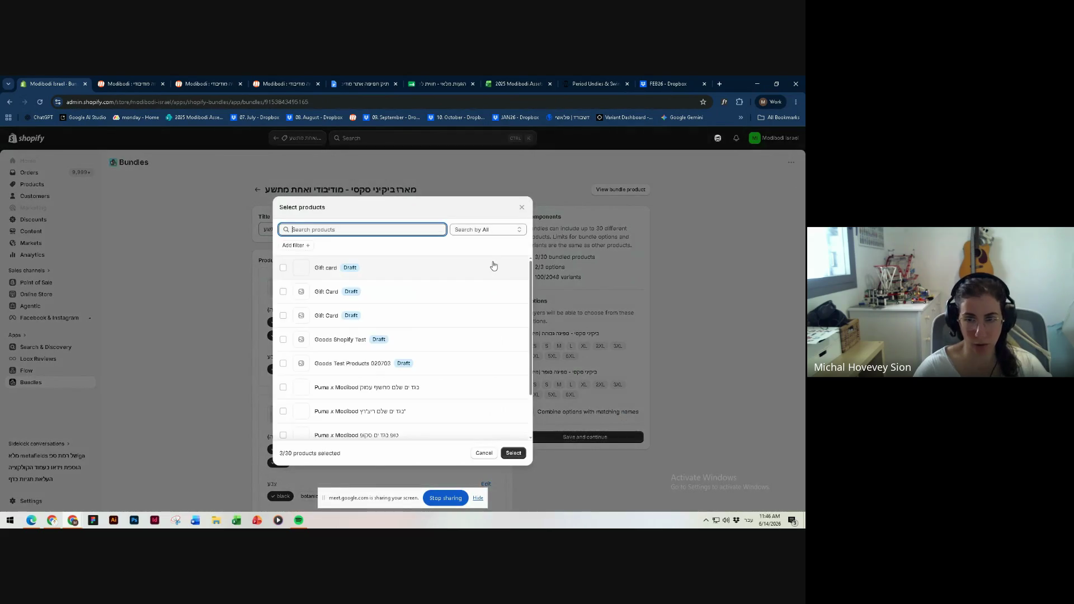Viewport: 1074px width, 604px height.
Task: Focus the Search products field
Action: [x=362, y=230]
